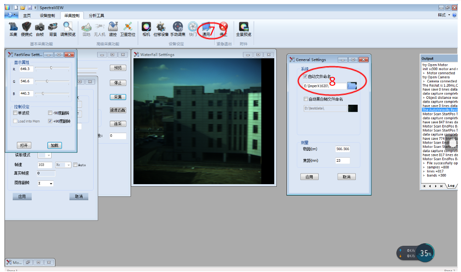The width and height of the screenshot is (461, 272).
Task: Open 全景预览 panorama preview
Action: point(243,28)
